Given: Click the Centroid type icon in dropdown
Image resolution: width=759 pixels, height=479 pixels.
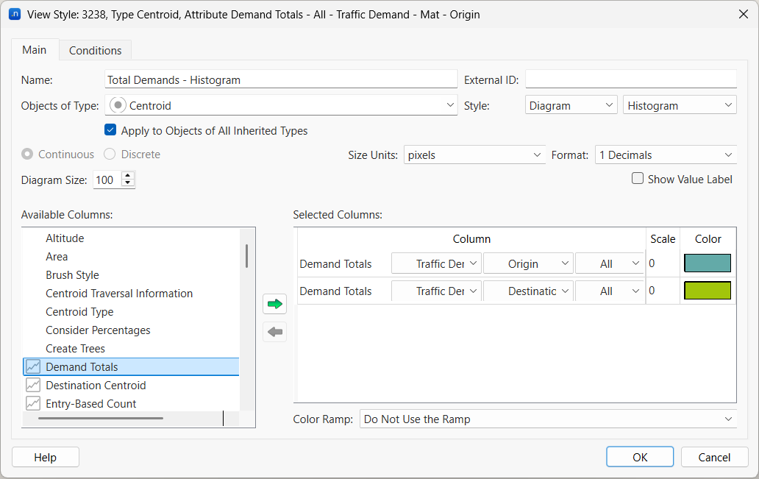Looking at the screenshot, I should pyautogui.click(x=118, y=105).
